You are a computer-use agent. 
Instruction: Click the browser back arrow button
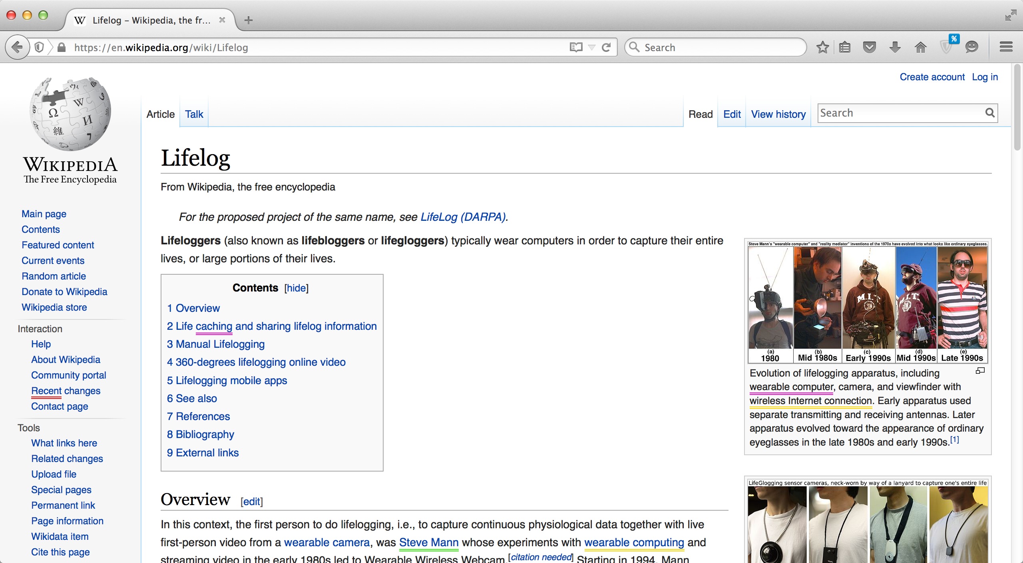click(x=17, y=48)
